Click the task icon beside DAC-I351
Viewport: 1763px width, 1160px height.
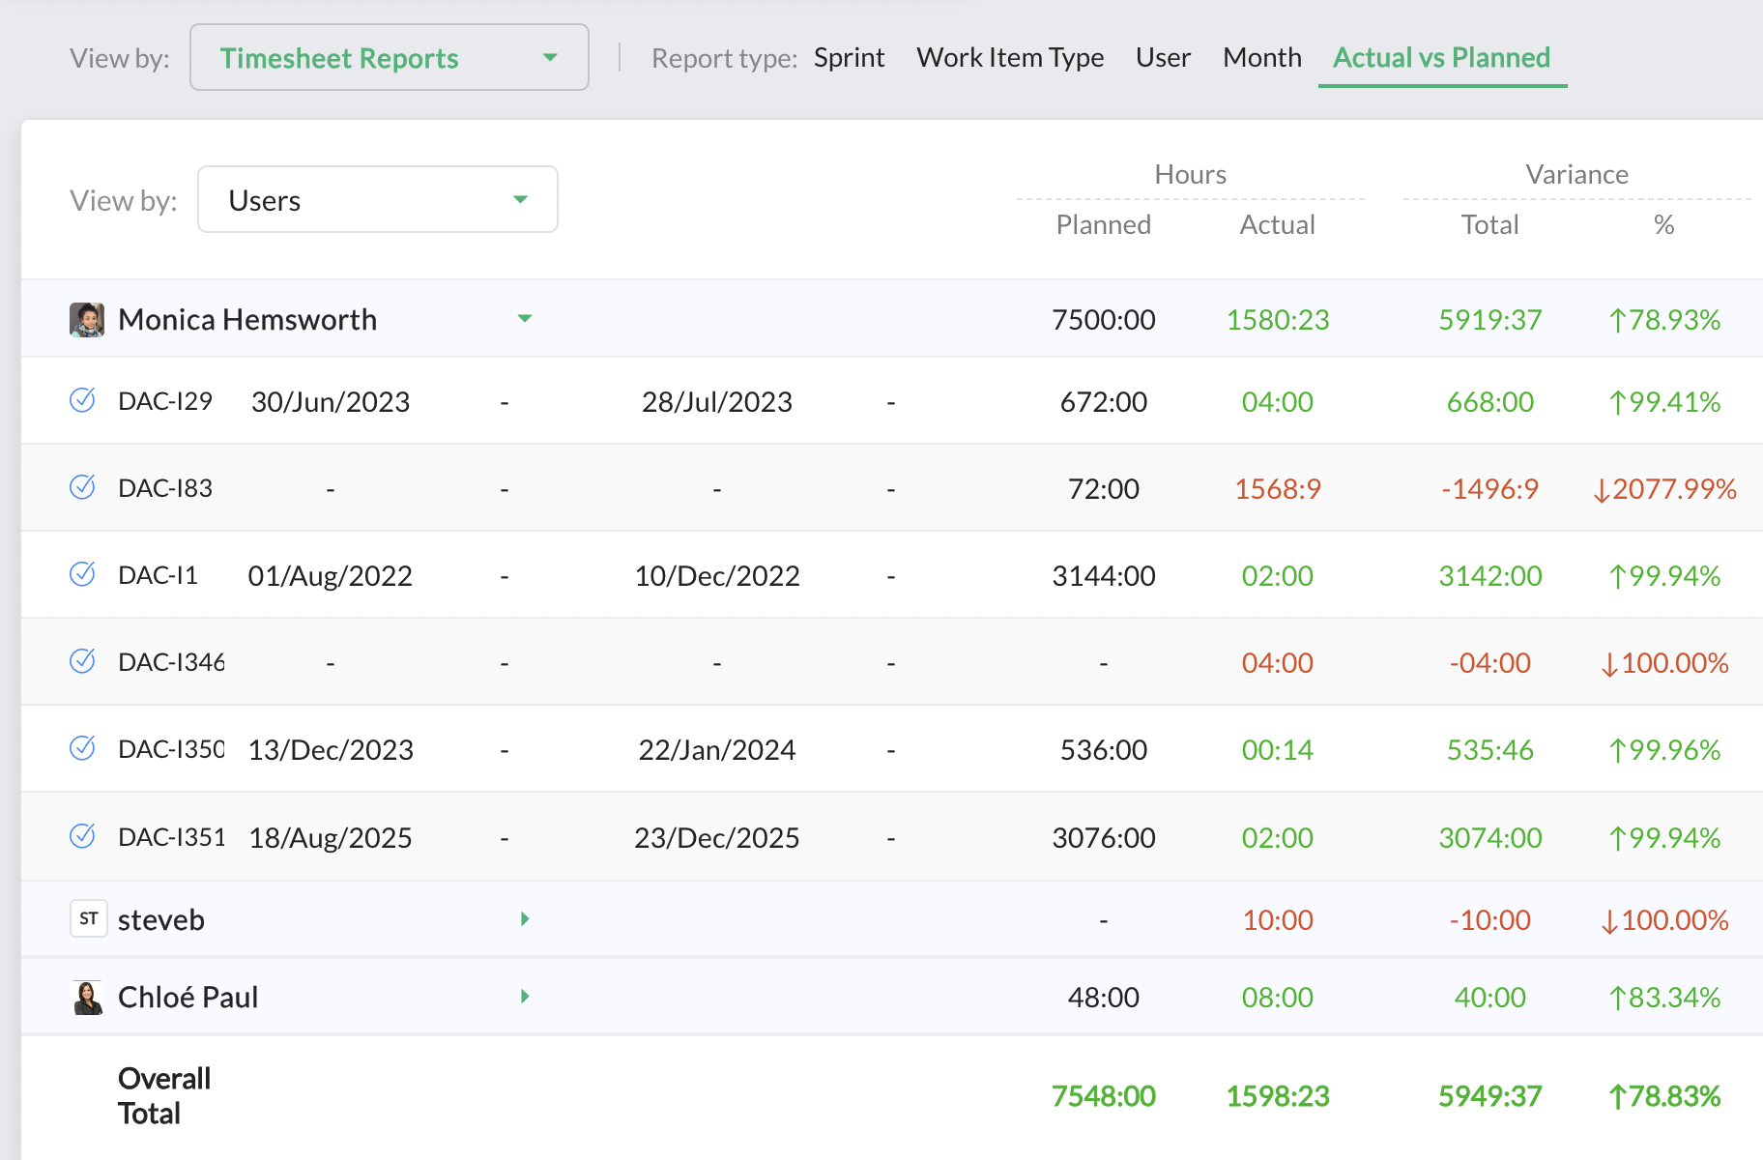click(x=83, y=836)
